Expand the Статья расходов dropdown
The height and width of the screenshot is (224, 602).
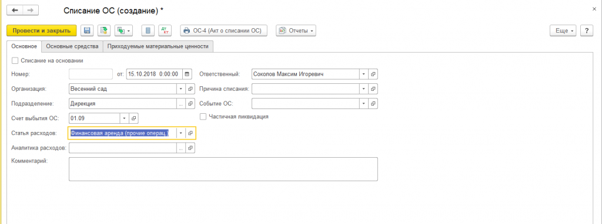pyautogui.click(x=181, y=133)
